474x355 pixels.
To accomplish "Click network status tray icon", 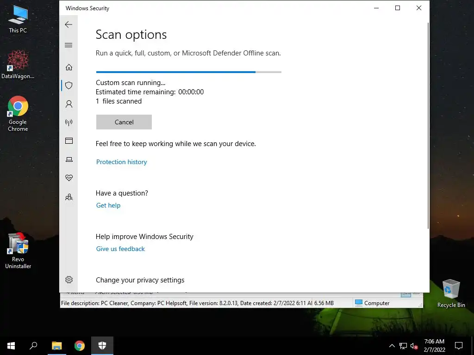I will [x=403, y=346].
